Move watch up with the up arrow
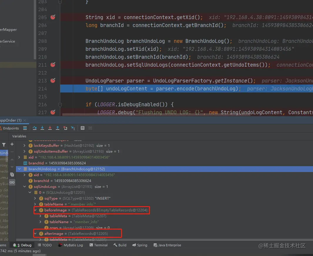 tap(12, 159)
